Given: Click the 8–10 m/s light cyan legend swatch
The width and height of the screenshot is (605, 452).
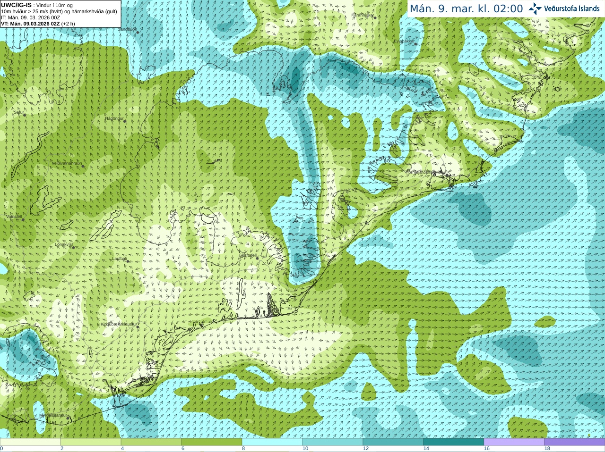Looking at the screenshot, I should click(x=272, y=442).
